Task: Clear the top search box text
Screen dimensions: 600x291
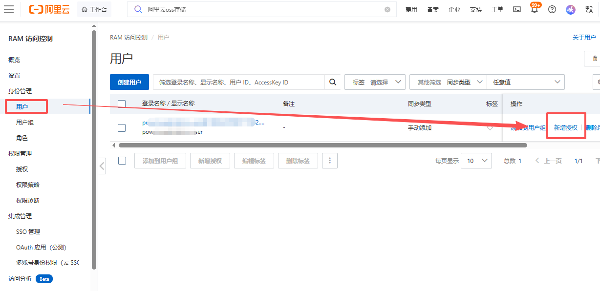Action: pos(387,9)
